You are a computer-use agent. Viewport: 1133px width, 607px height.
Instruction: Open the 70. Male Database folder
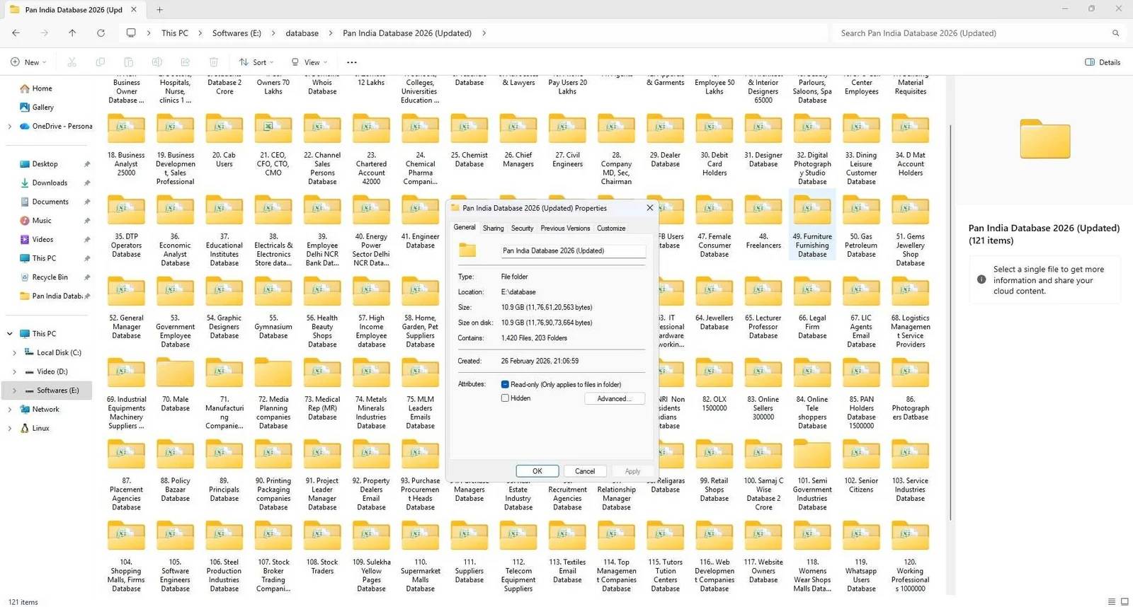point(175,385)
